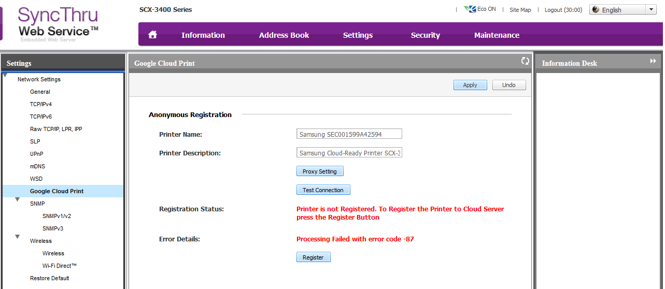Select SNMP in the tree
665x289 pixels.
pyautogui.click(x=37, y=204)
